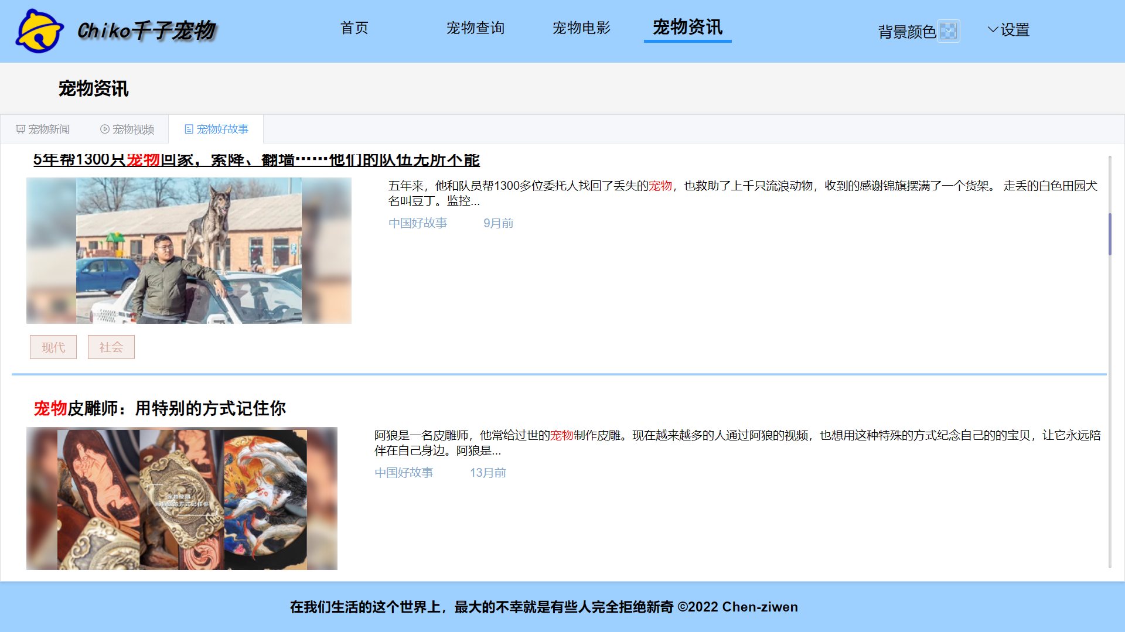Select the 宠物好故事 tab
This screenshot has height=632, width=1125.
point(223,129)
